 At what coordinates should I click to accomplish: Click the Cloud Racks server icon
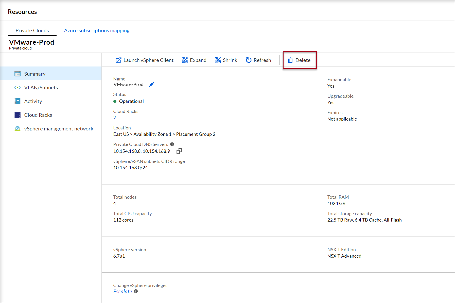pos(17,115)
